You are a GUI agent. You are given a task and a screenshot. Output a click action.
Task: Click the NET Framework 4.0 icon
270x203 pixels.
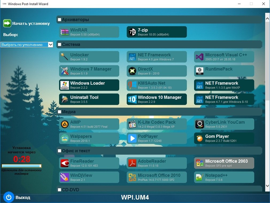click(x=132, y=57)
